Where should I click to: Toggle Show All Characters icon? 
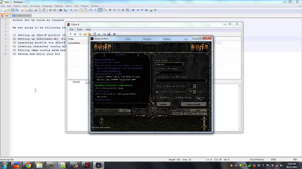coord(96,10)
